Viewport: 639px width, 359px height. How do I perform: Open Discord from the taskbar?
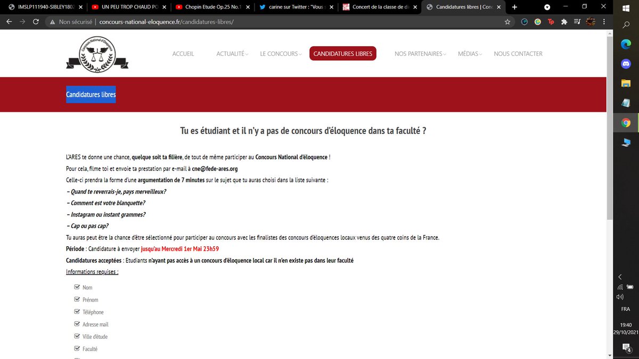626,64
